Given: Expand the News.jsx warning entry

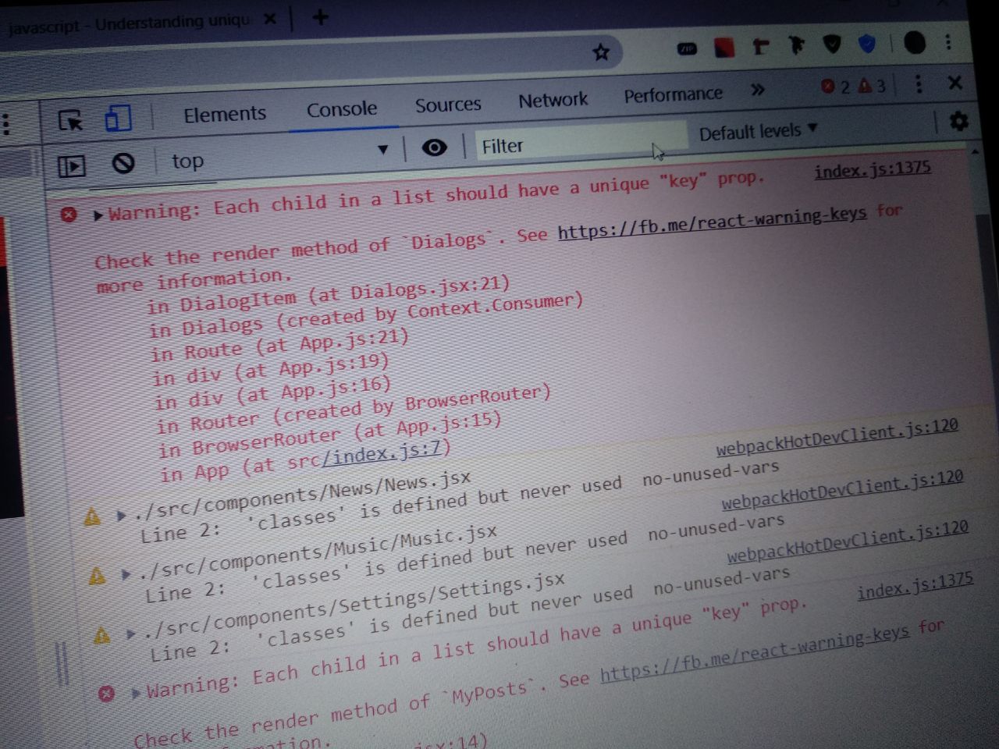Looking at the screenshot, I should point(122,515).
